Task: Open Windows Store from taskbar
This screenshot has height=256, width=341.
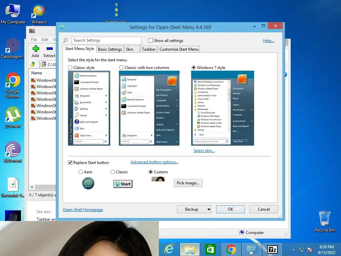Action: click(210, 249)
